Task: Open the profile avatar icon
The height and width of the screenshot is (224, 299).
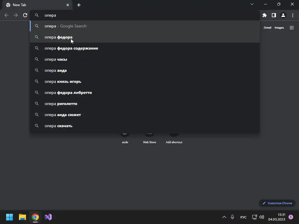Action: click(283, 15)
